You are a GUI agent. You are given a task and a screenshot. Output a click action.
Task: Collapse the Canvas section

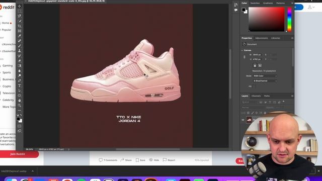point(242,50)
